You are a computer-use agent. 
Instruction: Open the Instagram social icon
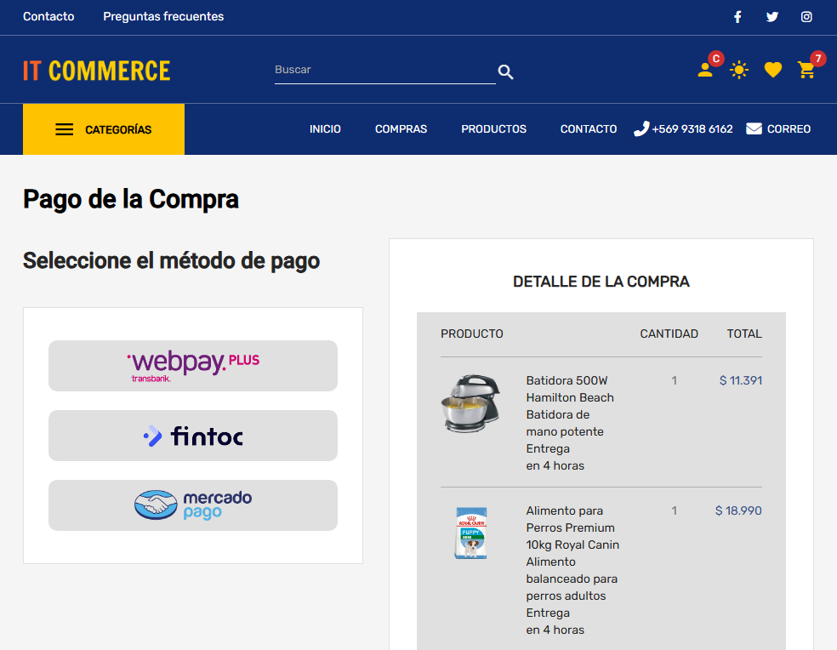806,17
